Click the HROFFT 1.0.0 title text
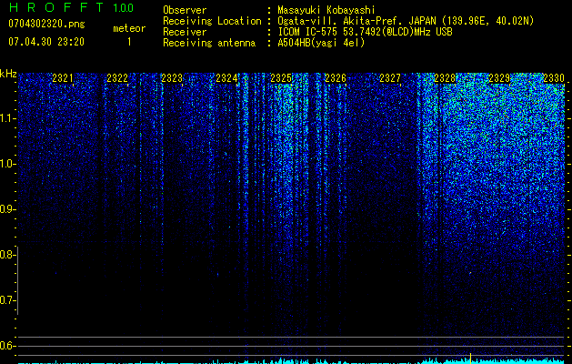The height and width of the screenshot is (364, 572). 71,7
